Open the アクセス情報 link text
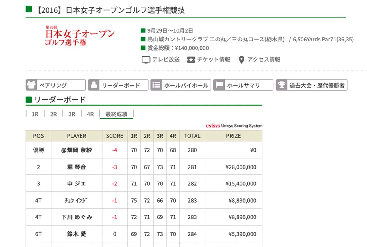 coord(264,60)
